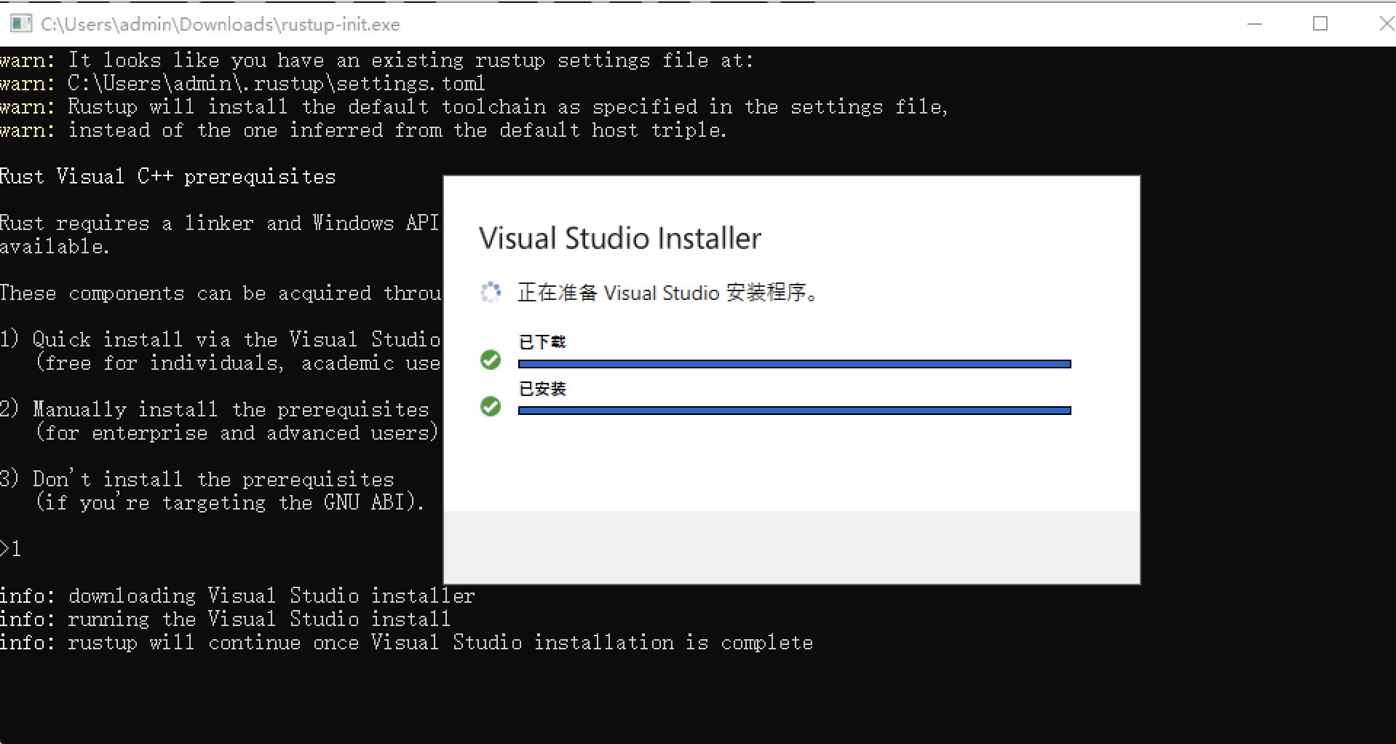Click the Visual Studio Installer heading

click(620, 239)
